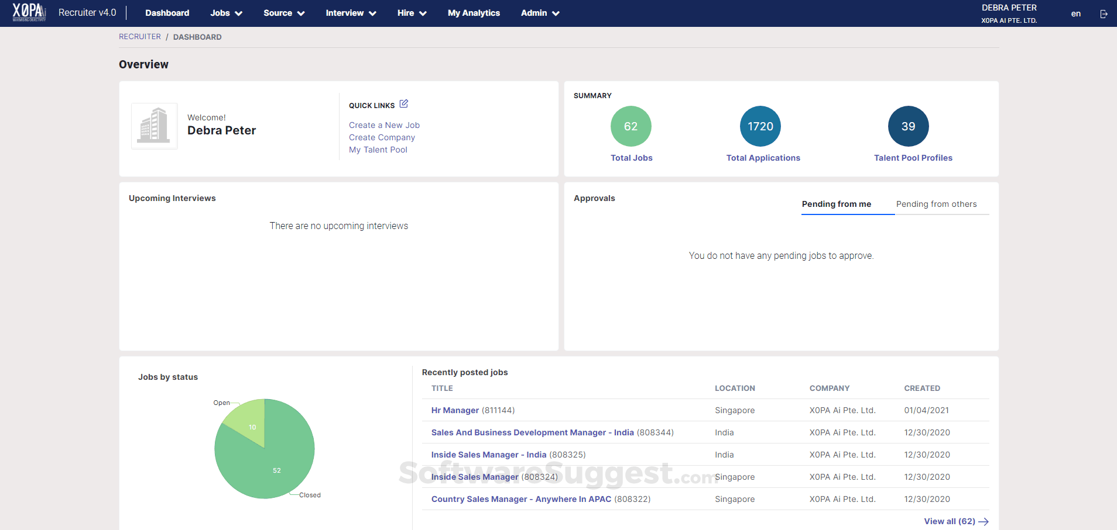Click the edit Quick Links pencil icon
Screen dimensions: 1117x530
[403, 104]
